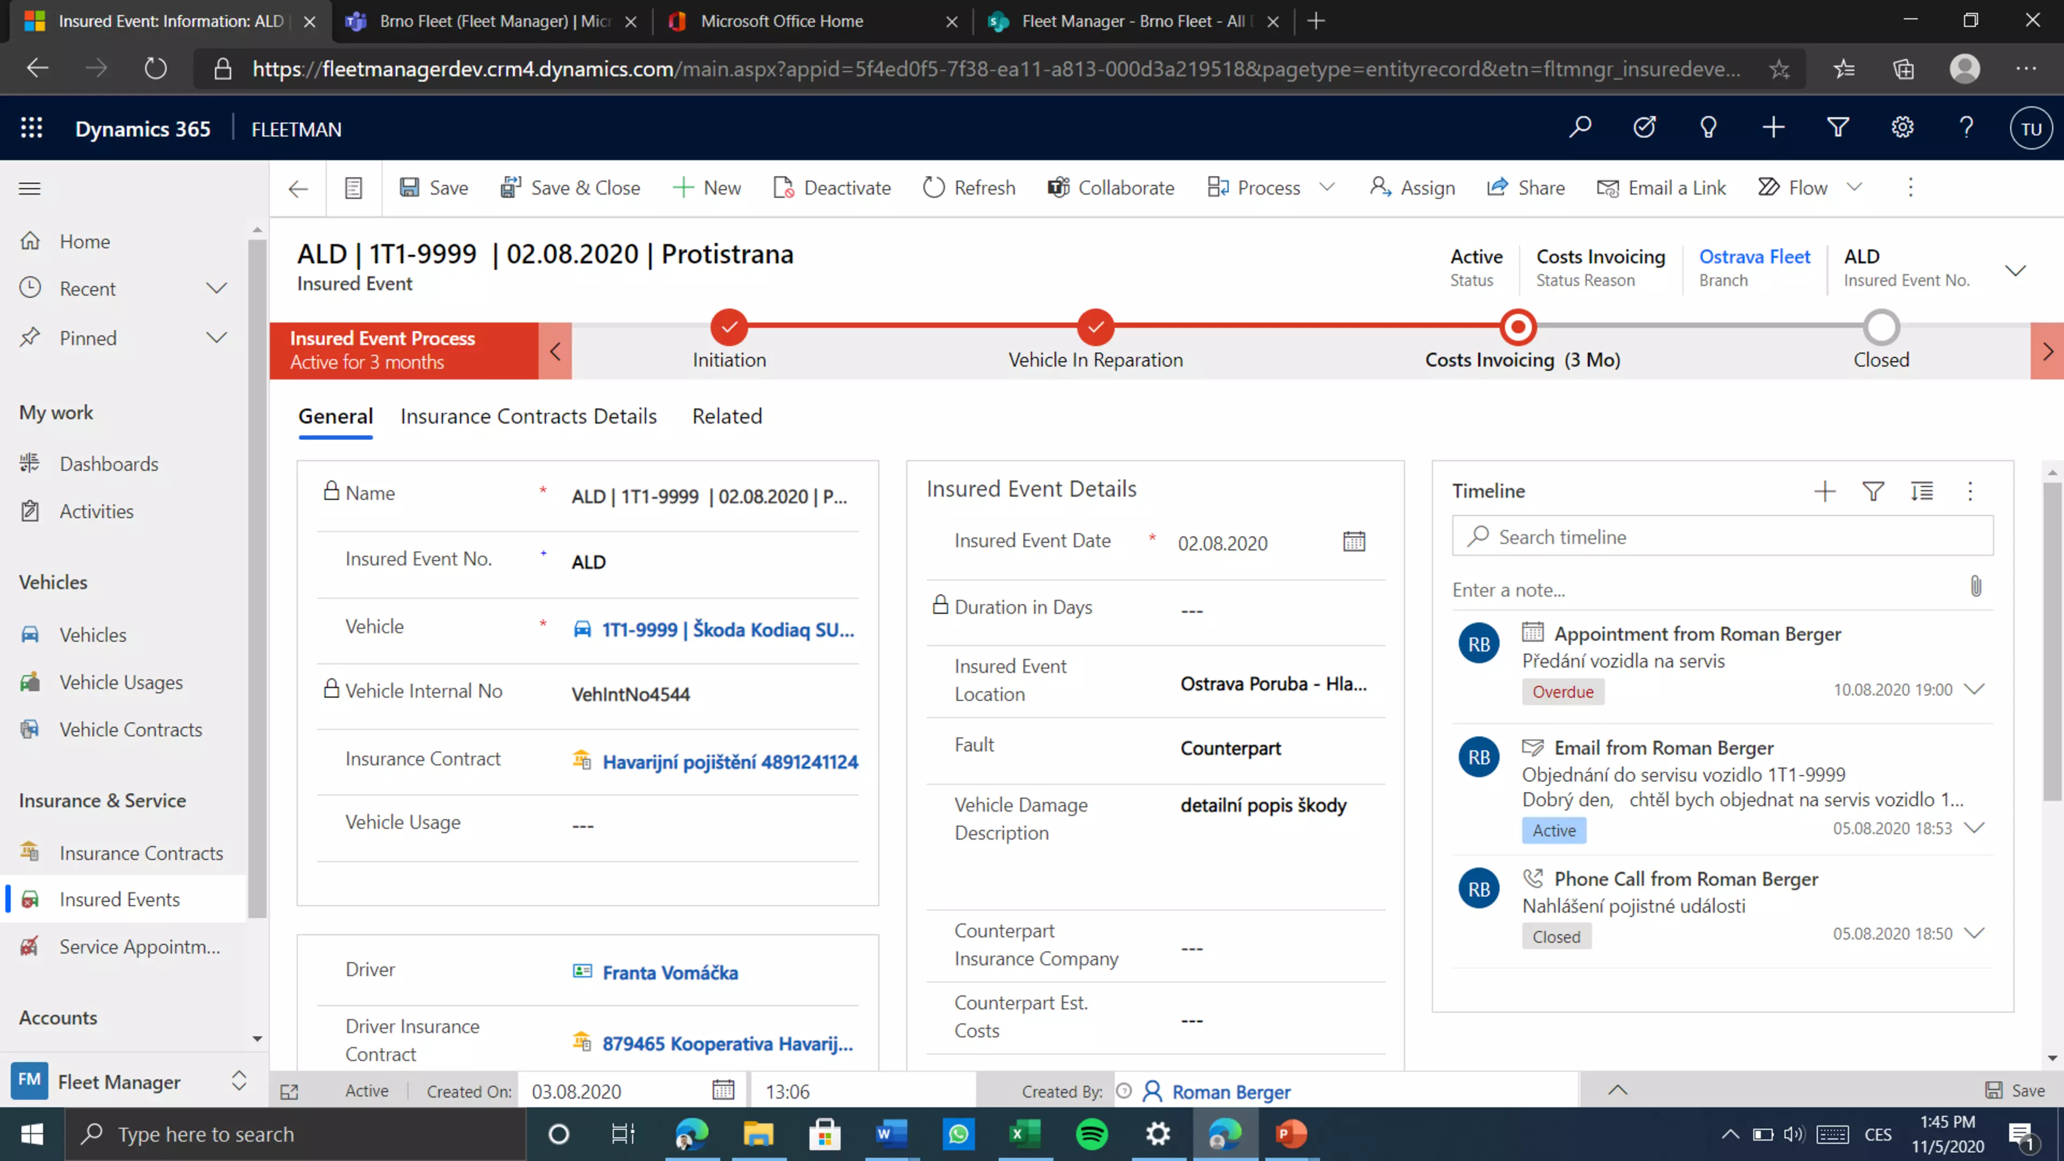The height and width of the screenshot is (1161, 2064).
Task: Open Spotify from the taskbar
Action: pyautogui.click(x=1091, y=1134)
